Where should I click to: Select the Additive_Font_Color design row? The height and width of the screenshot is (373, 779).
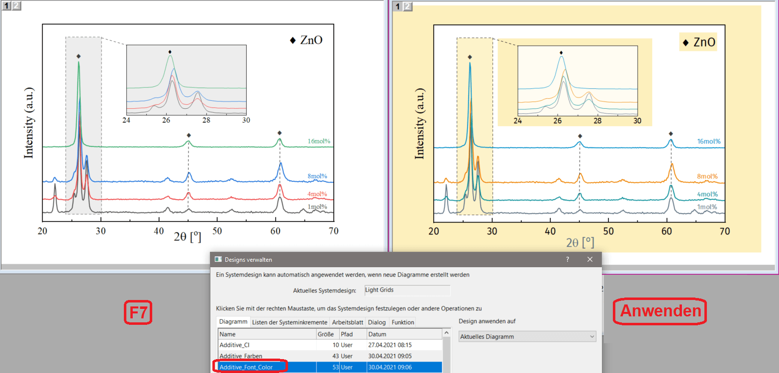pyautogui.click(x=330, y=367)
